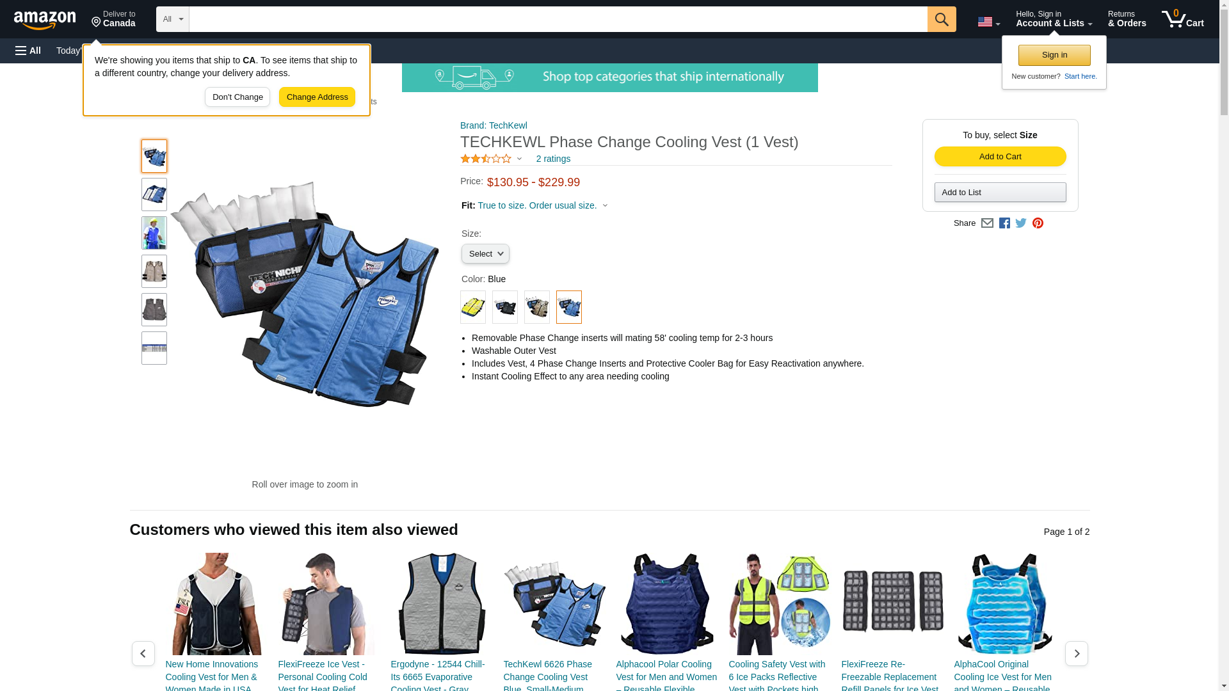Click the Change Address button
This screenshot has width=1229, height=691.
[317, 97]
